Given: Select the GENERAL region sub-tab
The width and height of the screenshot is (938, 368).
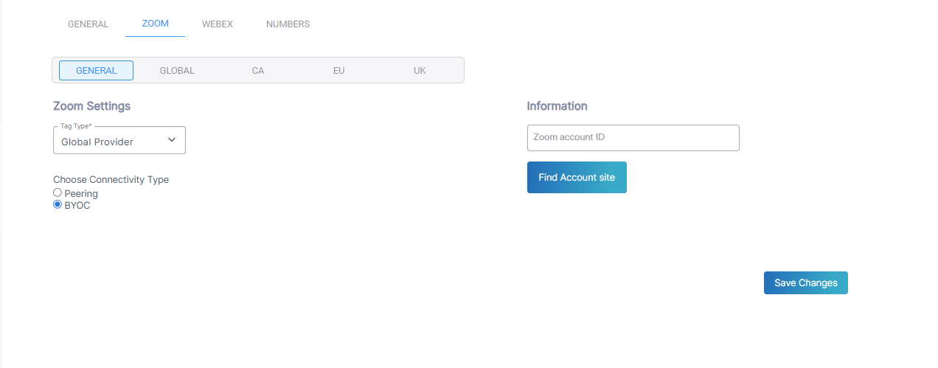Looking at the screenshot, I should pyautogui.click(x=96, y=71).
